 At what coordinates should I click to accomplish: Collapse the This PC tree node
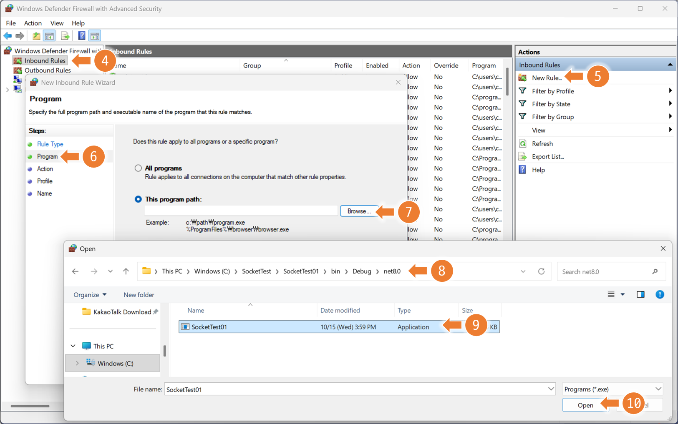coord(73,346)
